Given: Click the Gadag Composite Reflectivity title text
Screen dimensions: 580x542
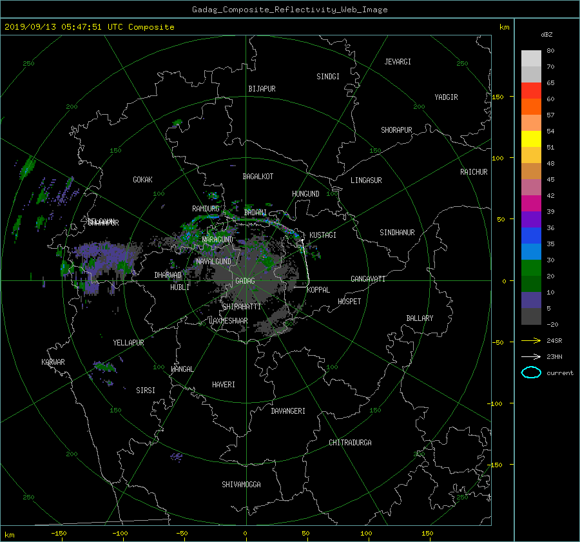Looking at the screenshot, I should click(289, 10).
